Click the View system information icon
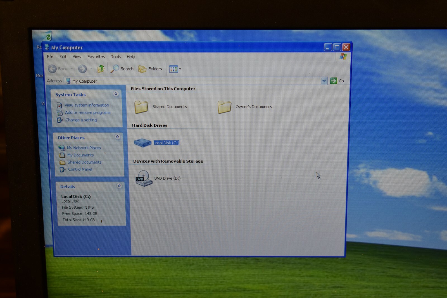447x298 pixels. pos(60,105)
